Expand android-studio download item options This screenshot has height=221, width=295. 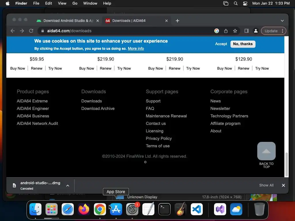68,186
